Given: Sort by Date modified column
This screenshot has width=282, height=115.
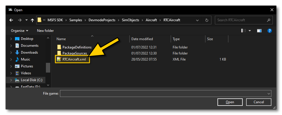Looking at the screenshot, I should tap(142, 39).
